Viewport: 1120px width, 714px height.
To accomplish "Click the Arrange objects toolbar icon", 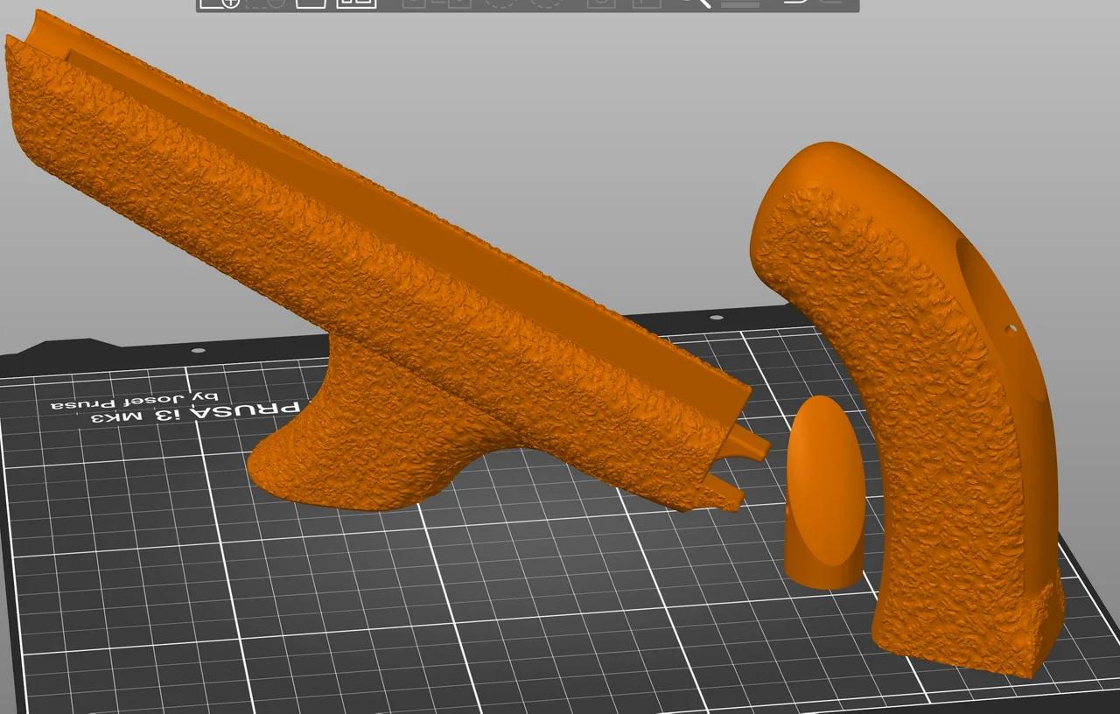I will pos(357,3).
